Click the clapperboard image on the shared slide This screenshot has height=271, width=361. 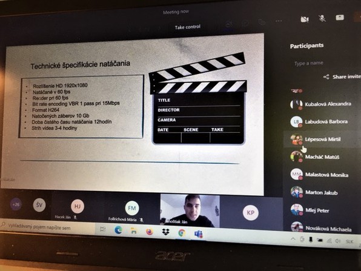tap(198, 99)
